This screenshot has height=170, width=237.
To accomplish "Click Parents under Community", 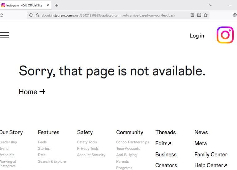I will pyautogui.click(x=123, y=161).
